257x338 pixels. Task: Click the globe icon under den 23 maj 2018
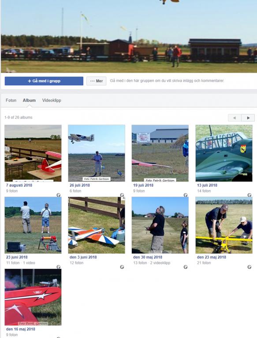(250, 267)
